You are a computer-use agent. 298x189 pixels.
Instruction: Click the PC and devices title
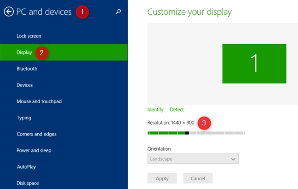click(44, 12)
